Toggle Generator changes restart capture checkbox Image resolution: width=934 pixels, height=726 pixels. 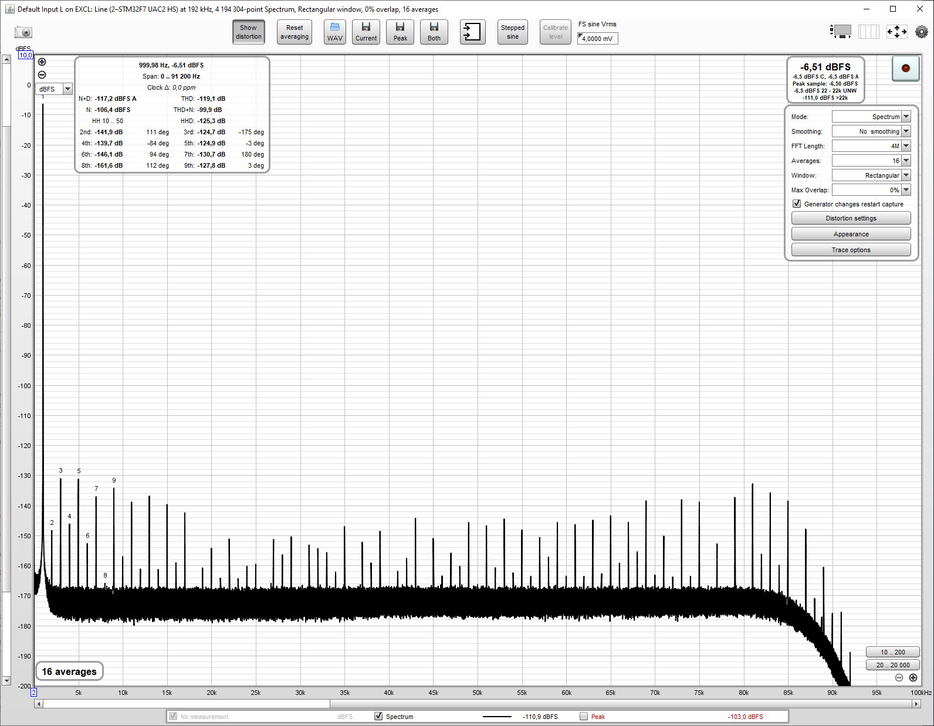click(797, 204)
